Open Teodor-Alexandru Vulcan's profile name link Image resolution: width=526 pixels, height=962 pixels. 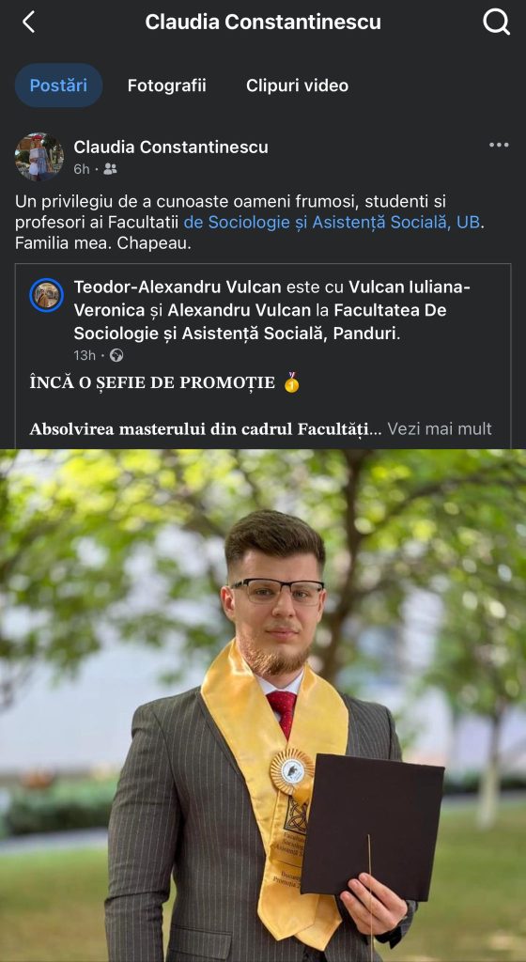tap(178, 287)
